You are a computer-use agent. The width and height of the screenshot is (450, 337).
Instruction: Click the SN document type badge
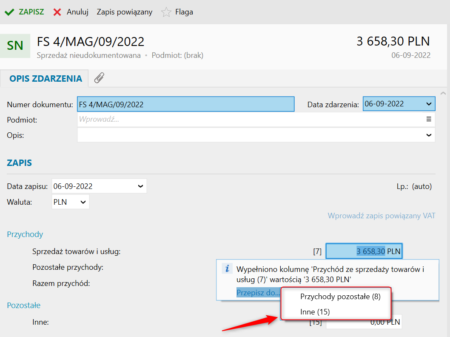click(15, 46)
